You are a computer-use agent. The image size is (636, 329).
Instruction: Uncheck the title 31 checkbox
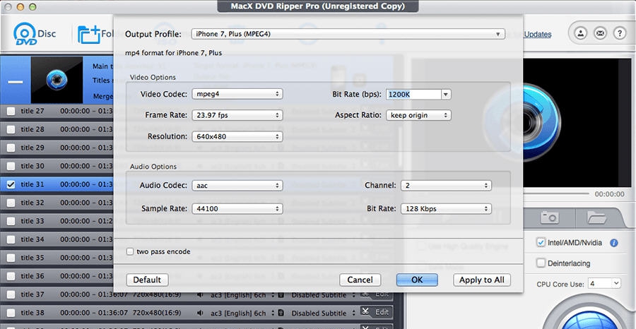11,184
